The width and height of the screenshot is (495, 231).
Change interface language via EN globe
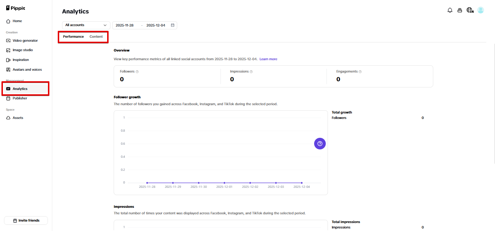tap(470, 10)
